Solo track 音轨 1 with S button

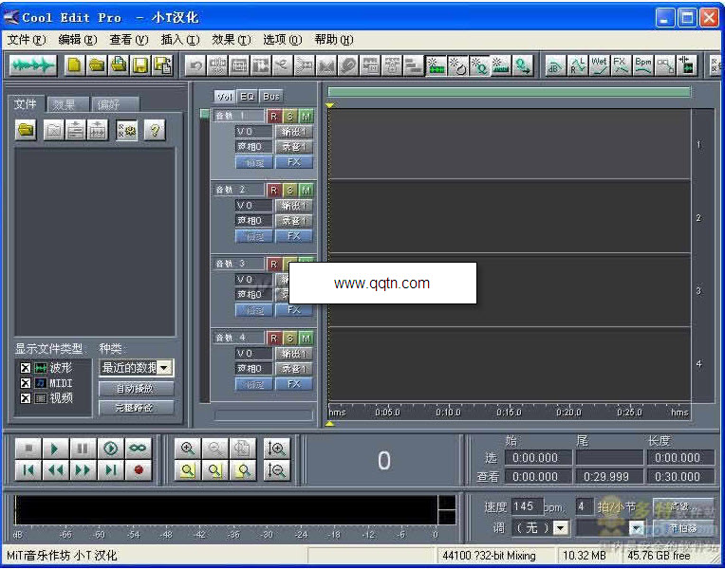290,117
